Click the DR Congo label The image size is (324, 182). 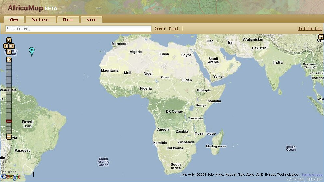[x=174, y=111]
